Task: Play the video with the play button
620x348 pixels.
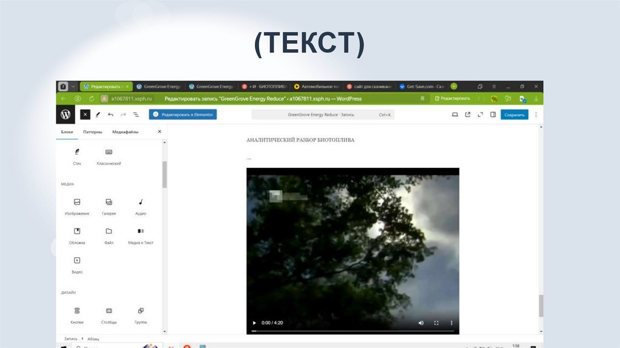Action: [x=254, y=323]
